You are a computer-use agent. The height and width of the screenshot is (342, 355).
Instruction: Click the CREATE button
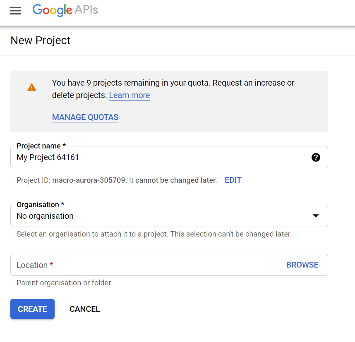tap(32, 309)
